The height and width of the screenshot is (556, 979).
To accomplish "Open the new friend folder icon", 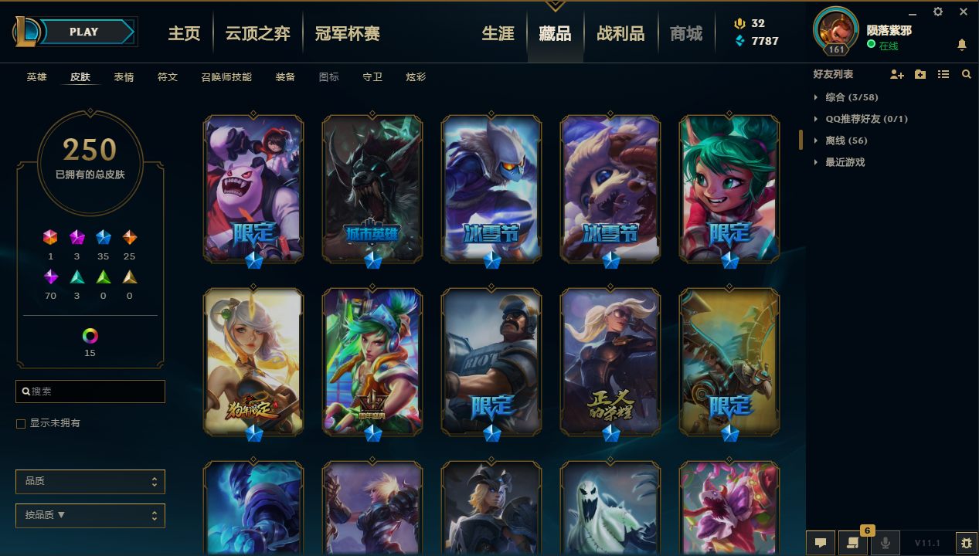I will (x=920, y=74).
